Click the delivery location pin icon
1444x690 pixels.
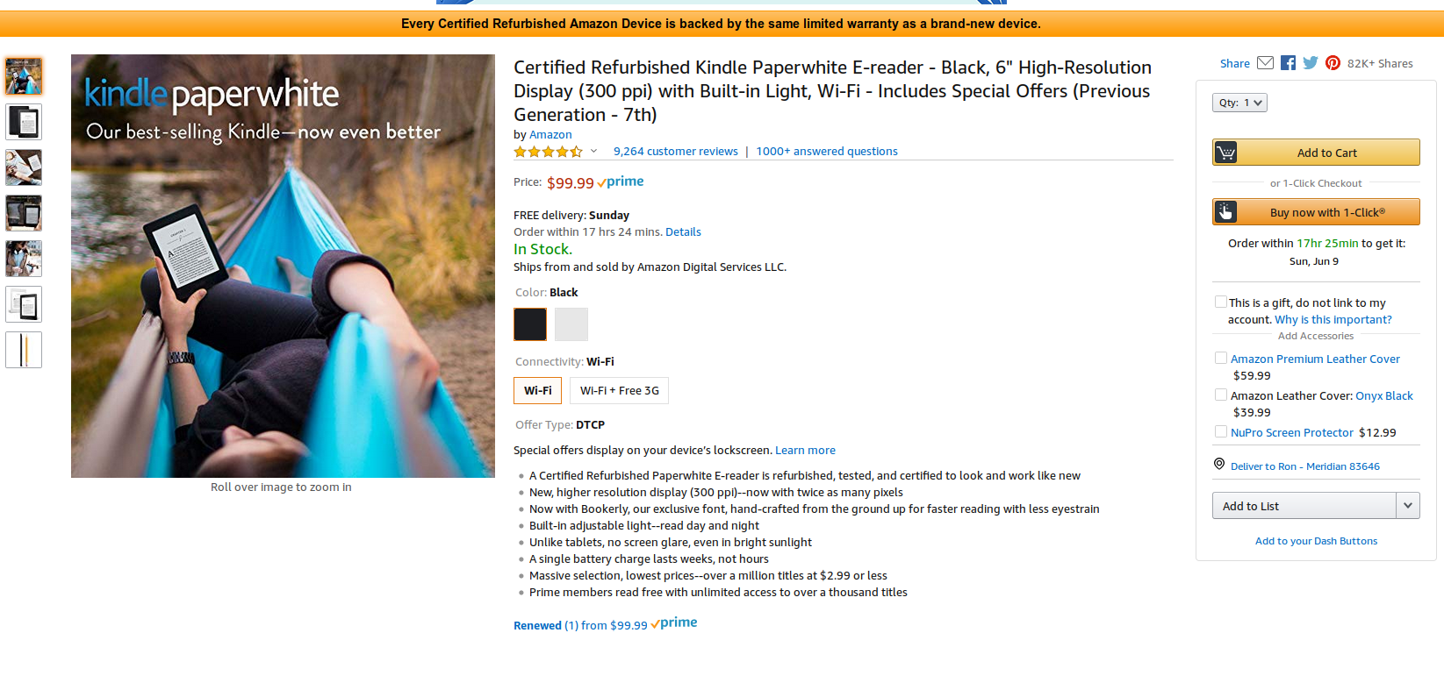click(1219, 465)
